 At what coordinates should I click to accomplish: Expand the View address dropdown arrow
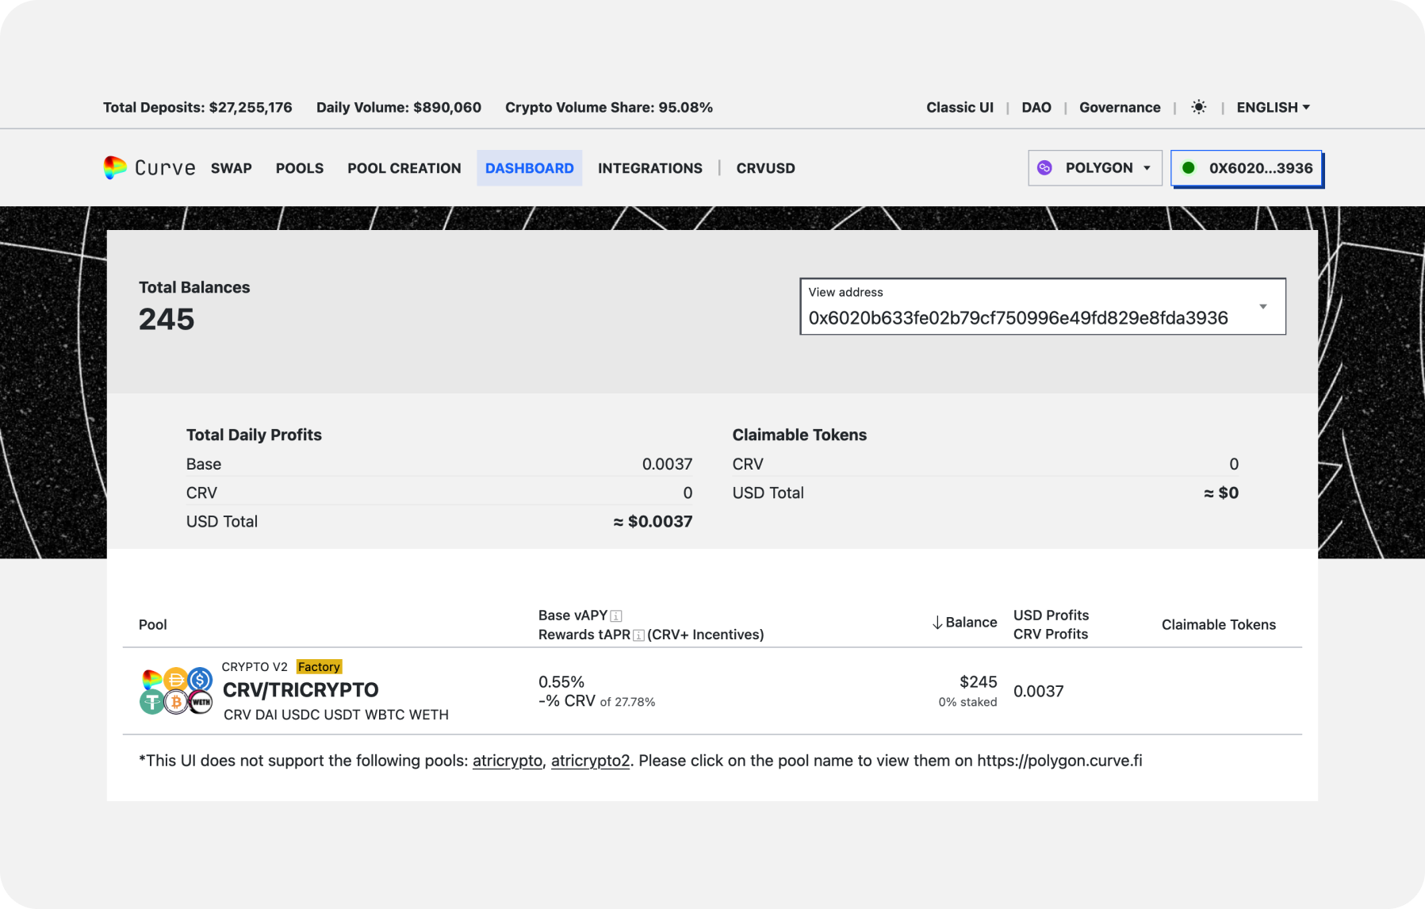[1263, 307]
